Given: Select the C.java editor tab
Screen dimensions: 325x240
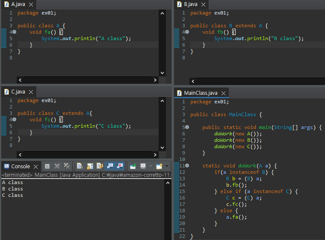Looking at the screenshot, I should tap(18, 92).
